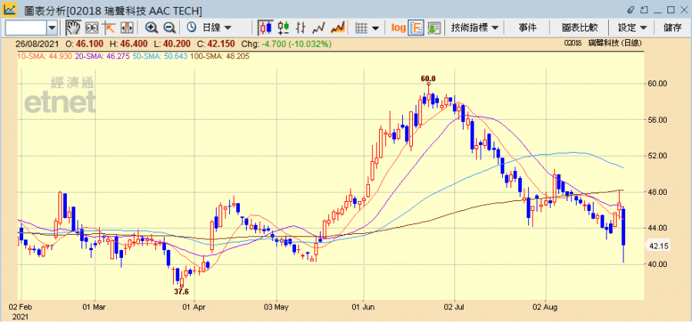Open the 技術指標 menu
Viewport: 692px width, 323px height.
pos(474,28)
